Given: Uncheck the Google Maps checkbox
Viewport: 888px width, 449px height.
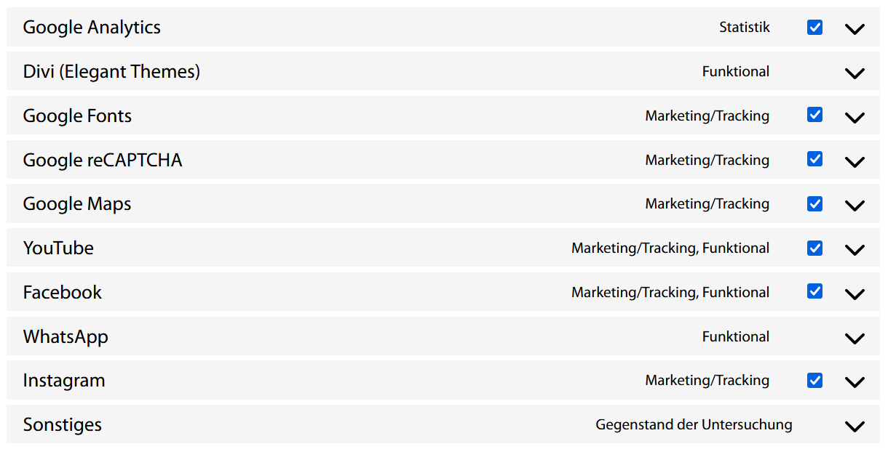Looking at the screenshot, I should click(x=815, y=203).
